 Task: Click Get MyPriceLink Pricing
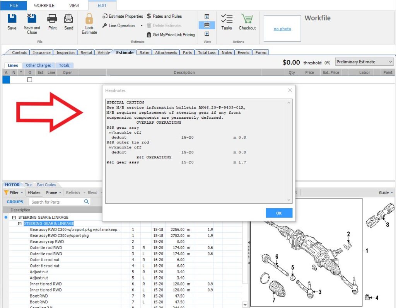[x=171, y=35]
